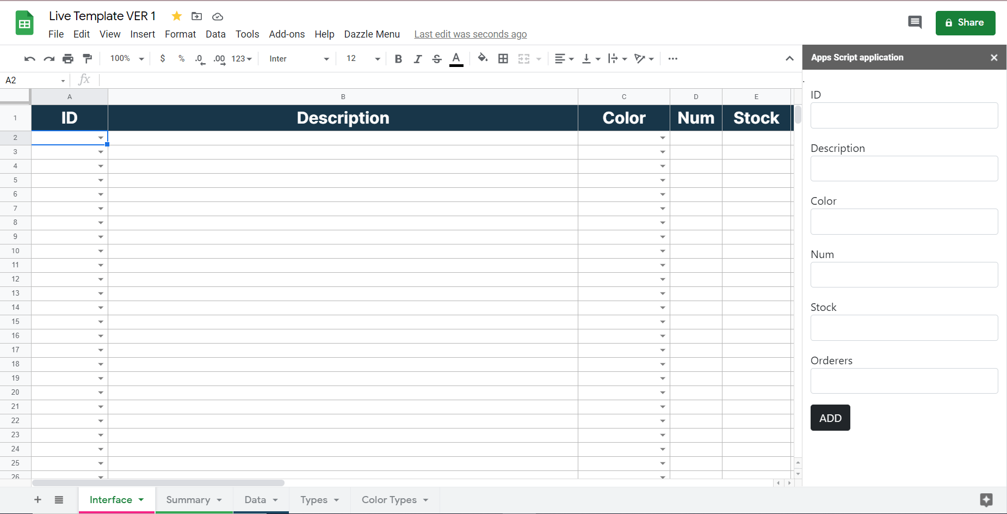1007x514 pixels.
Task: Open the Print icon
Action: 68,58
